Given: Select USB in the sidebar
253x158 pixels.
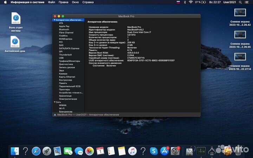Looking at the screenshot, I should click(x=61, y=58).
